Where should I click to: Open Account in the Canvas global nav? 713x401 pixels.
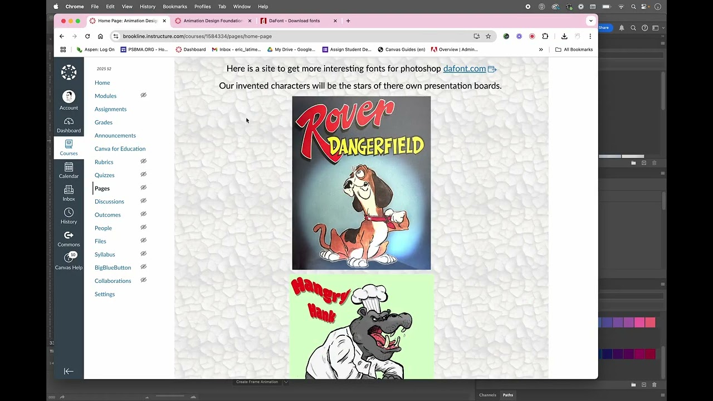tap(69, 101)
